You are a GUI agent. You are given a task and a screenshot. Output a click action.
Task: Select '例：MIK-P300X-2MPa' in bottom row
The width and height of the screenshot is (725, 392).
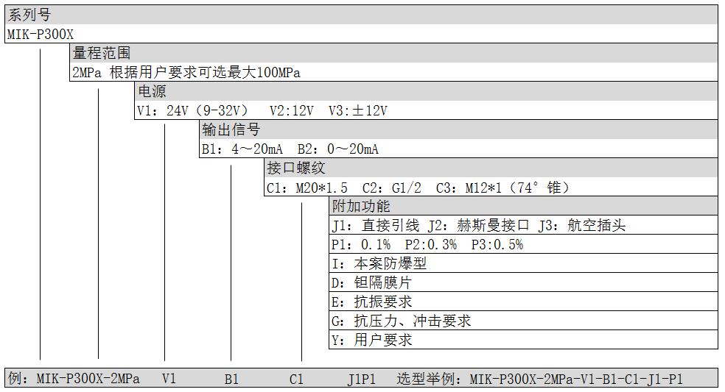tap(74, 379)
